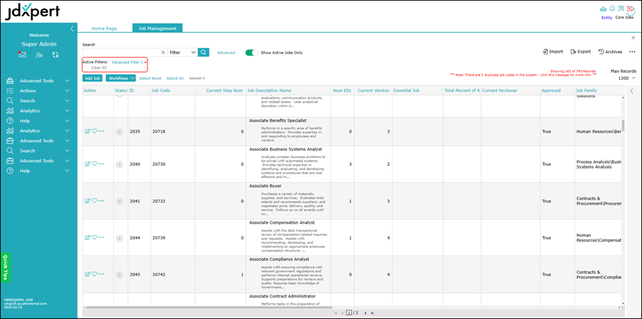Open more actions for job 2035
642x319 pixels.
coord(101,131)
